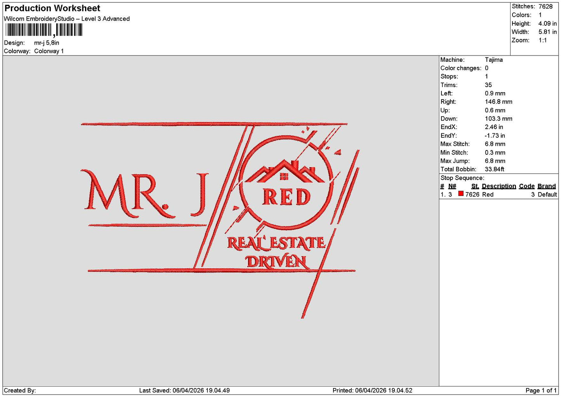561x397 pixels.
Task: Click the REAL ESTATE embroidered text
Action: (x=276, y=243)
